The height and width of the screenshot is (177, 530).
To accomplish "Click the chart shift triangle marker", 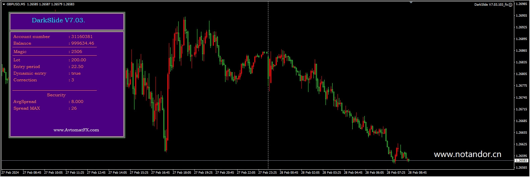I will (x=411, y=2).
